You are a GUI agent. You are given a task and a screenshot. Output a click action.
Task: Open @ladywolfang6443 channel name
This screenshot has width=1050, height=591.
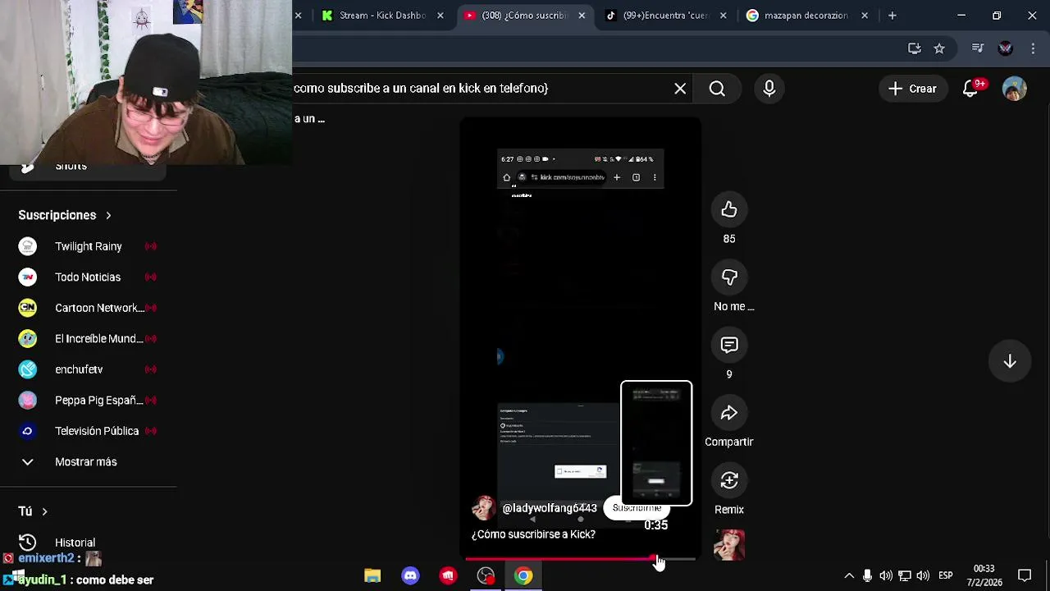[550, 508]
